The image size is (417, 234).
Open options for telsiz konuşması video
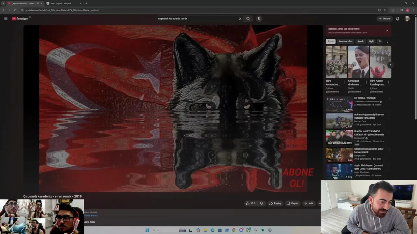coord(390,149)
